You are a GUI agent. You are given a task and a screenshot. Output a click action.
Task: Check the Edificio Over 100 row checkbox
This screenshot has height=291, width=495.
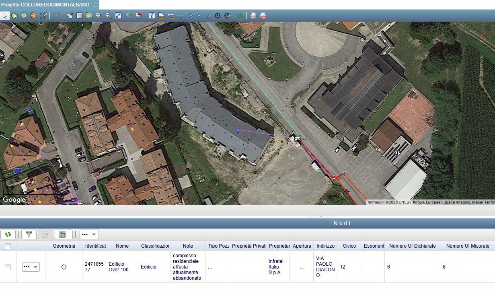click(8, 267)
